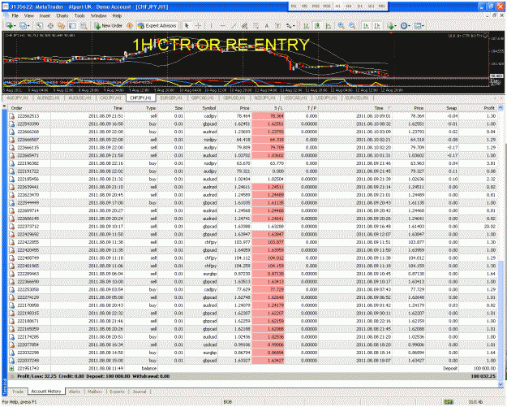Select the Vertical Line tool
This screenshot has height=407, width=507.
point(211,25)
